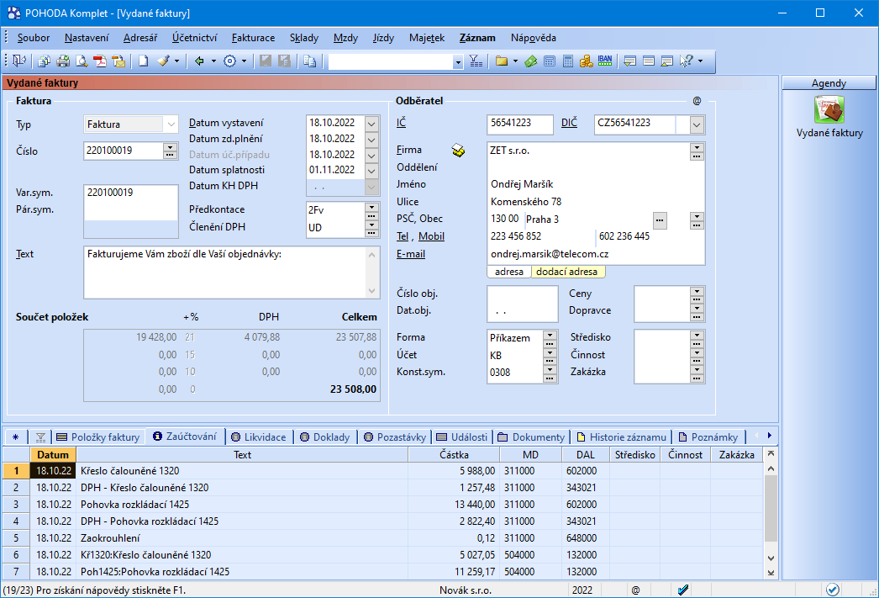
Task: Select the adresa tab
Action: (x=509, y=272)
